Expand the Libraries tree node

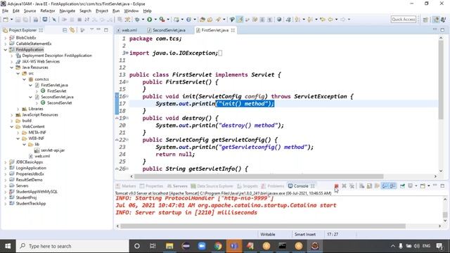pyautogui.click(x=18, y=109)
